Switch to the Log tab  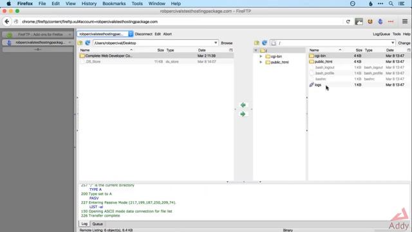84,224
